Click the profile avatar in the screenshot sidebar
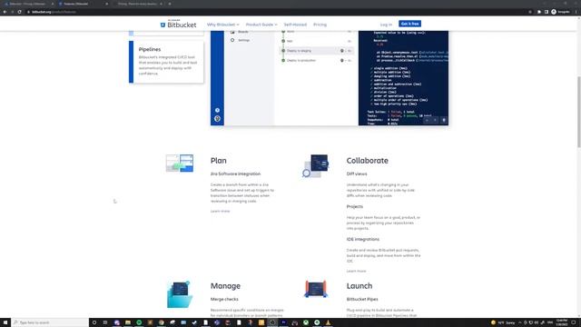The image size is (581, 327). [217, 119]
